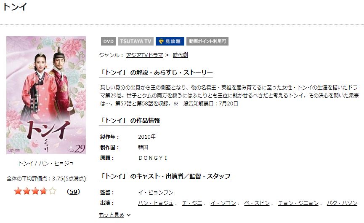
Task: Open cast member ペ・スビン link
Action: 257,203
